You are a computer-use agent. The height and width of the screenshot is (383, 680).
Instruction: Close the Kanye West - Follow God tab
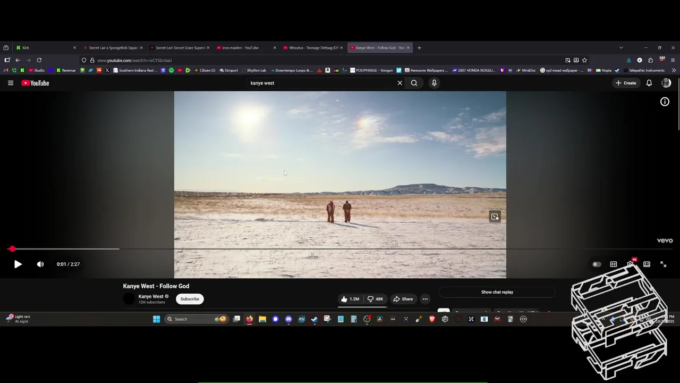[409, 48]
